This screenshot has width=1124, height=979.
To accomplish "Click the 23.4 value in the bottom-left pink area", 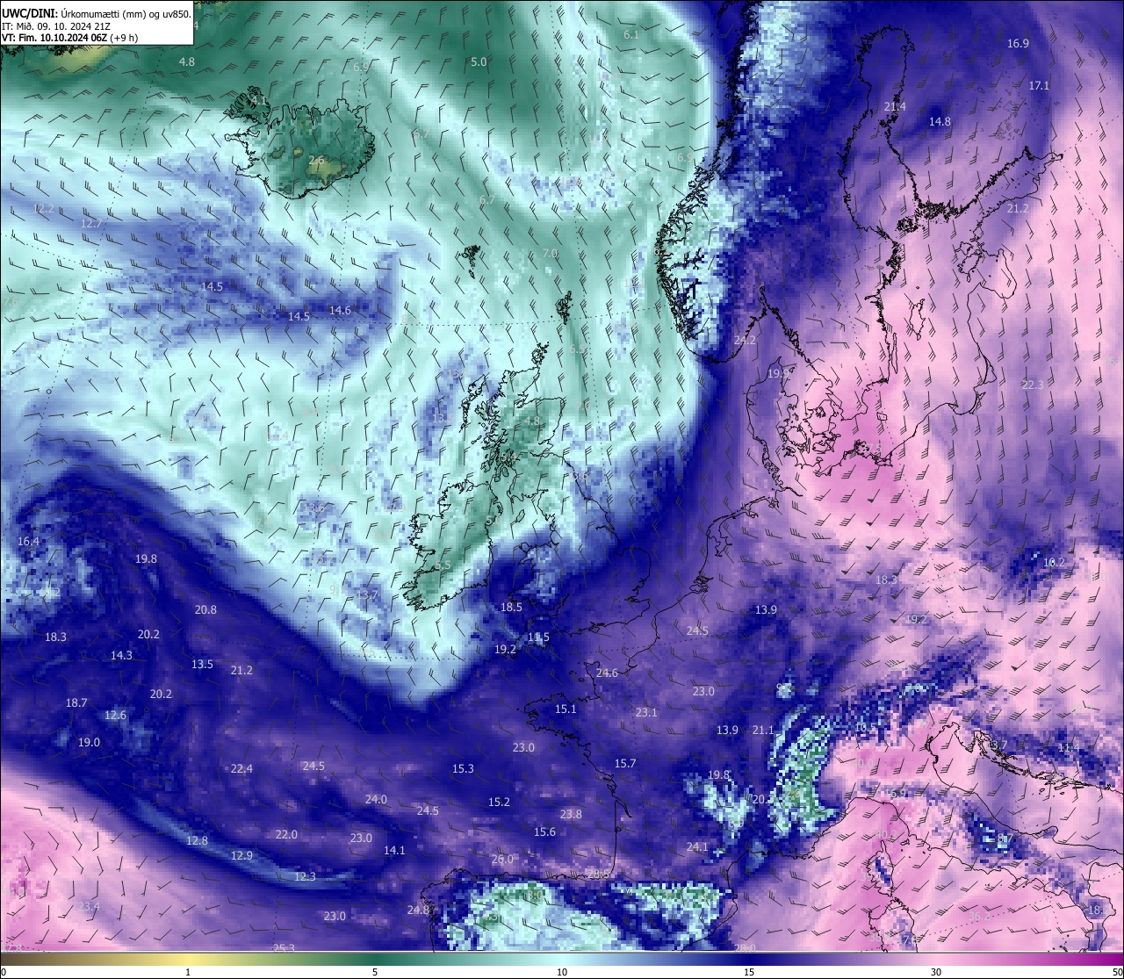I will (89, 905).
